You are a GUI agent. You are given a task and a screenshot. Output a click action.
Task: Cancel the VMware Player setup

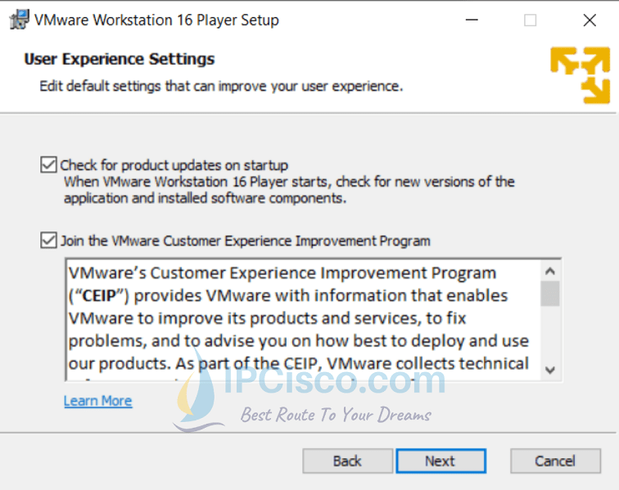coord(555,461)
